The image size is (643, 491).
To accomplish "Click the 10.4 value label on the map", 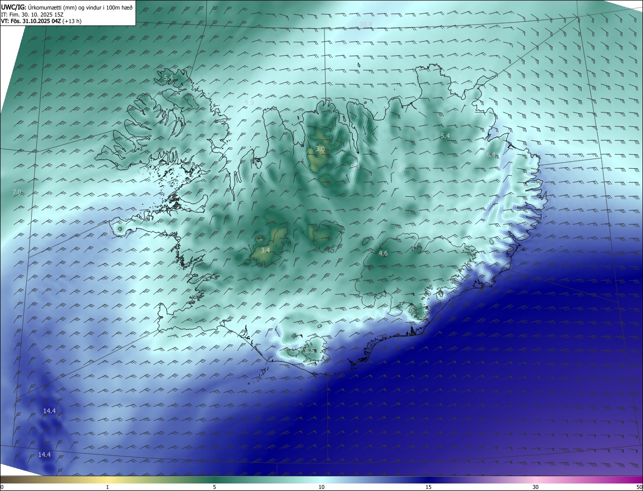I will point(366,24).
